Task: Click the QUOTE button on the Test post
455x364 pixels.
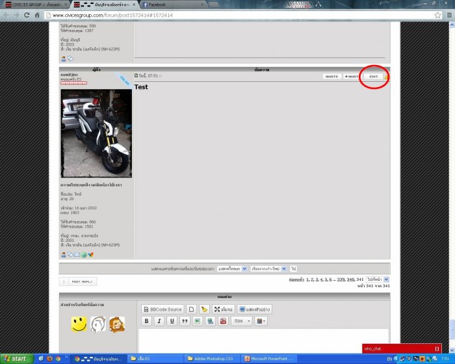Action: click(331, 76)
